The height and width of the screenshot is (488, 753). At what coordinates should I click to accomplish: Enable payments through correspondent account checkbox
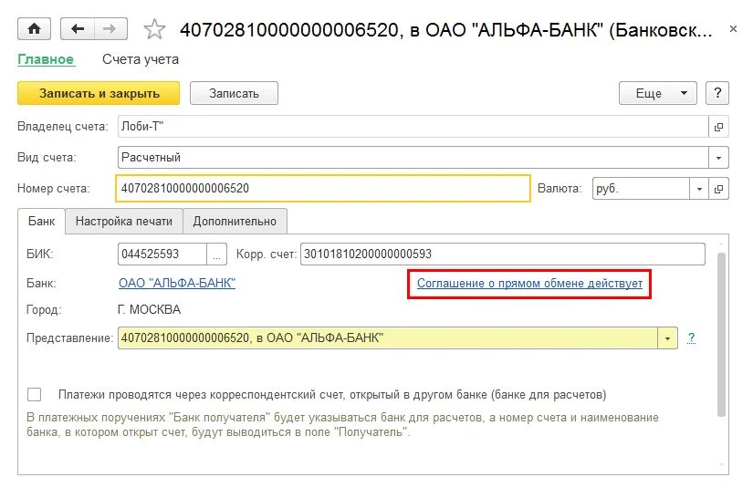(34, 394)
